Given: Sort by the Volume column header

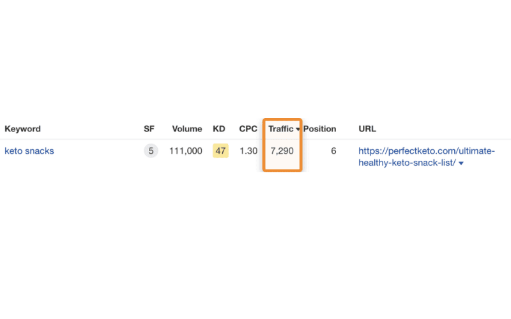Looking at the screenshot, I should [187, 129].
